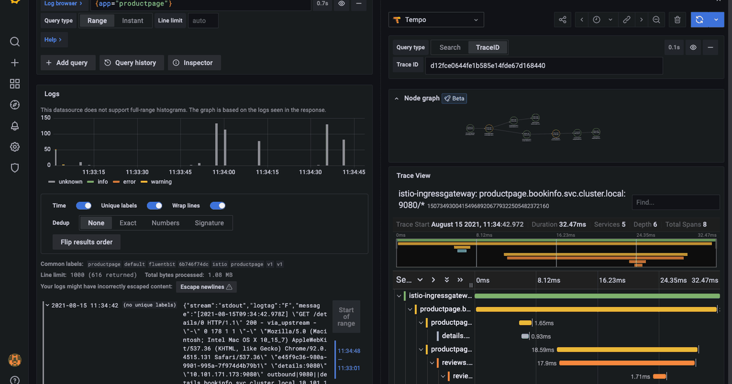The image size is (732, 384).
Task: Open the Search icon in left sidebar
Action: (15, 41)
